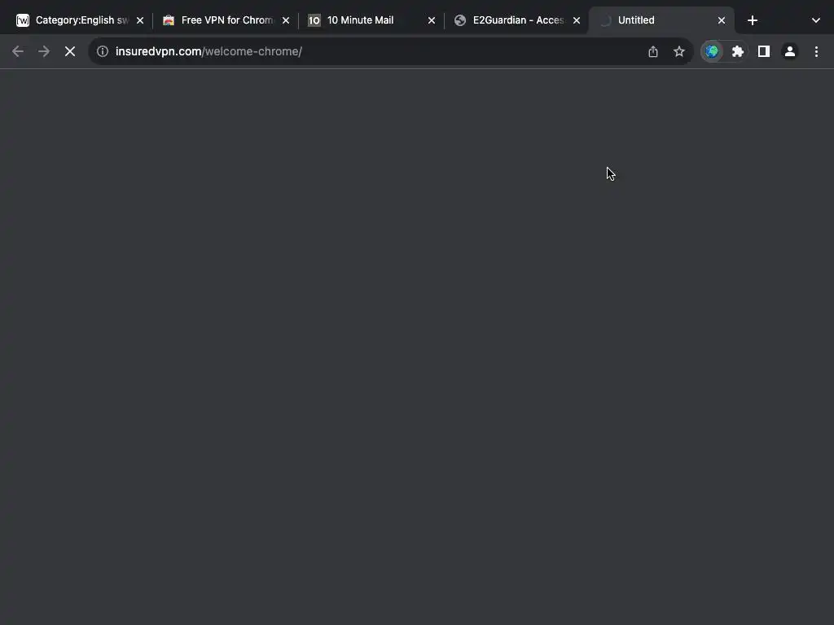The image size is (834, 625).
Task: Open the VPN globe extension
Action: coord(712,51)
